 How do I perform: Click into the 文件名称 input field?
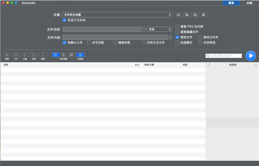pyautogui.click(x=102, y=29)
